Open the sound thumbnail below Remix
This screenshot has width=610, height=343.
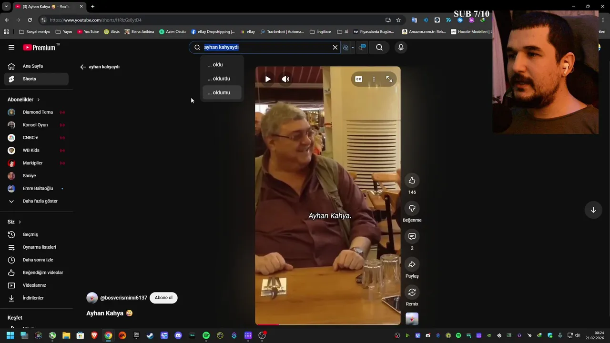pyautogui.click(x=412, y=319)
